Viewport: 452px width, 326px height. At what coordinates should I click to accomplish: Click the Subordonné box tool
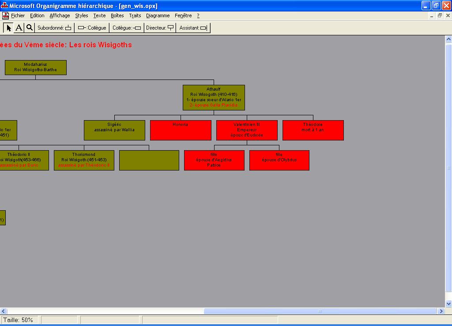point(54,28)
